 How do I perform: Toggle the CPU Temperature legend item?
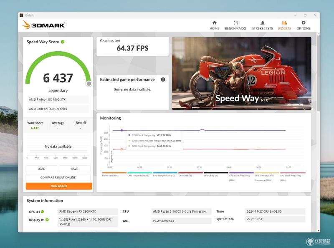tap(139, 174)
